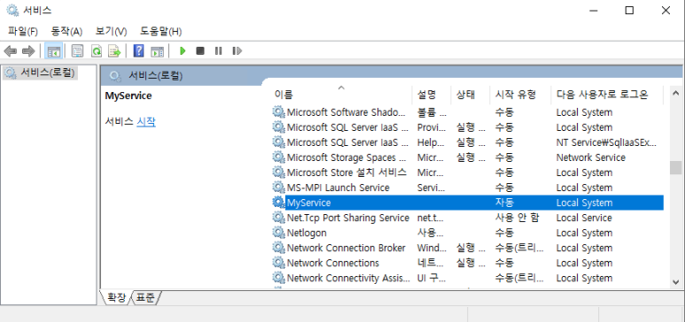The image size is (685, 322).
Task: Select Microsoft Software Shado... service name
Action: pos(346,112)
